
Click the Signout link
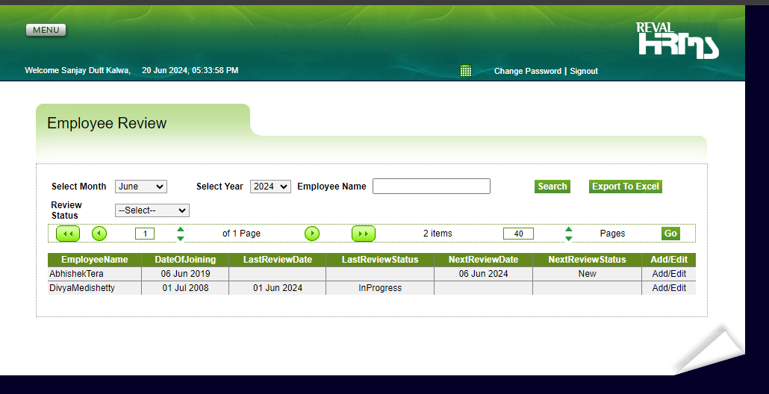point(584,71)
